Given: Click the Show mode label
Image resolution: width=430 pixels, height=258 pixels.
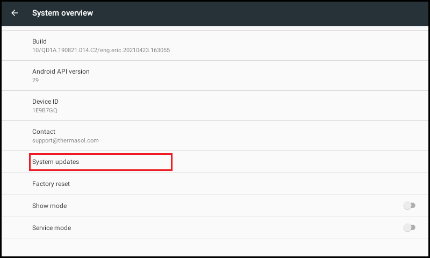Looking at the screenshot, I should point(49,206).
